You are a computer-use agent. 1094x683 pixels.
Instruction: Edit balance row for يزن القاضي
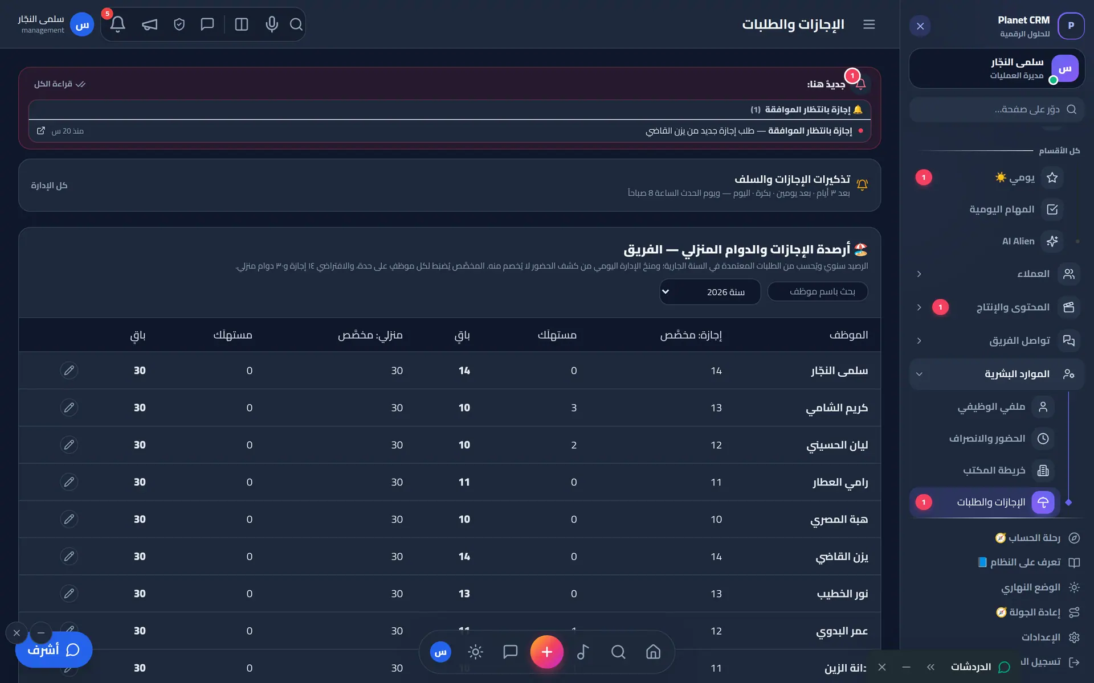click(x=69, y=556)
